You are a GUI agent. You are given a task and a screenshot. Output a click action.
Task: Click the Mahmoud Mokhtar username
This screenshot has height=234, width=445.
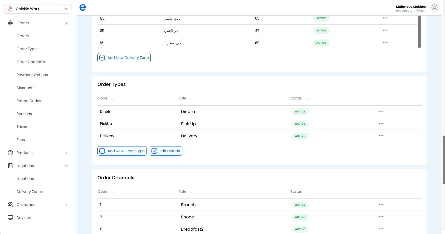411,7
